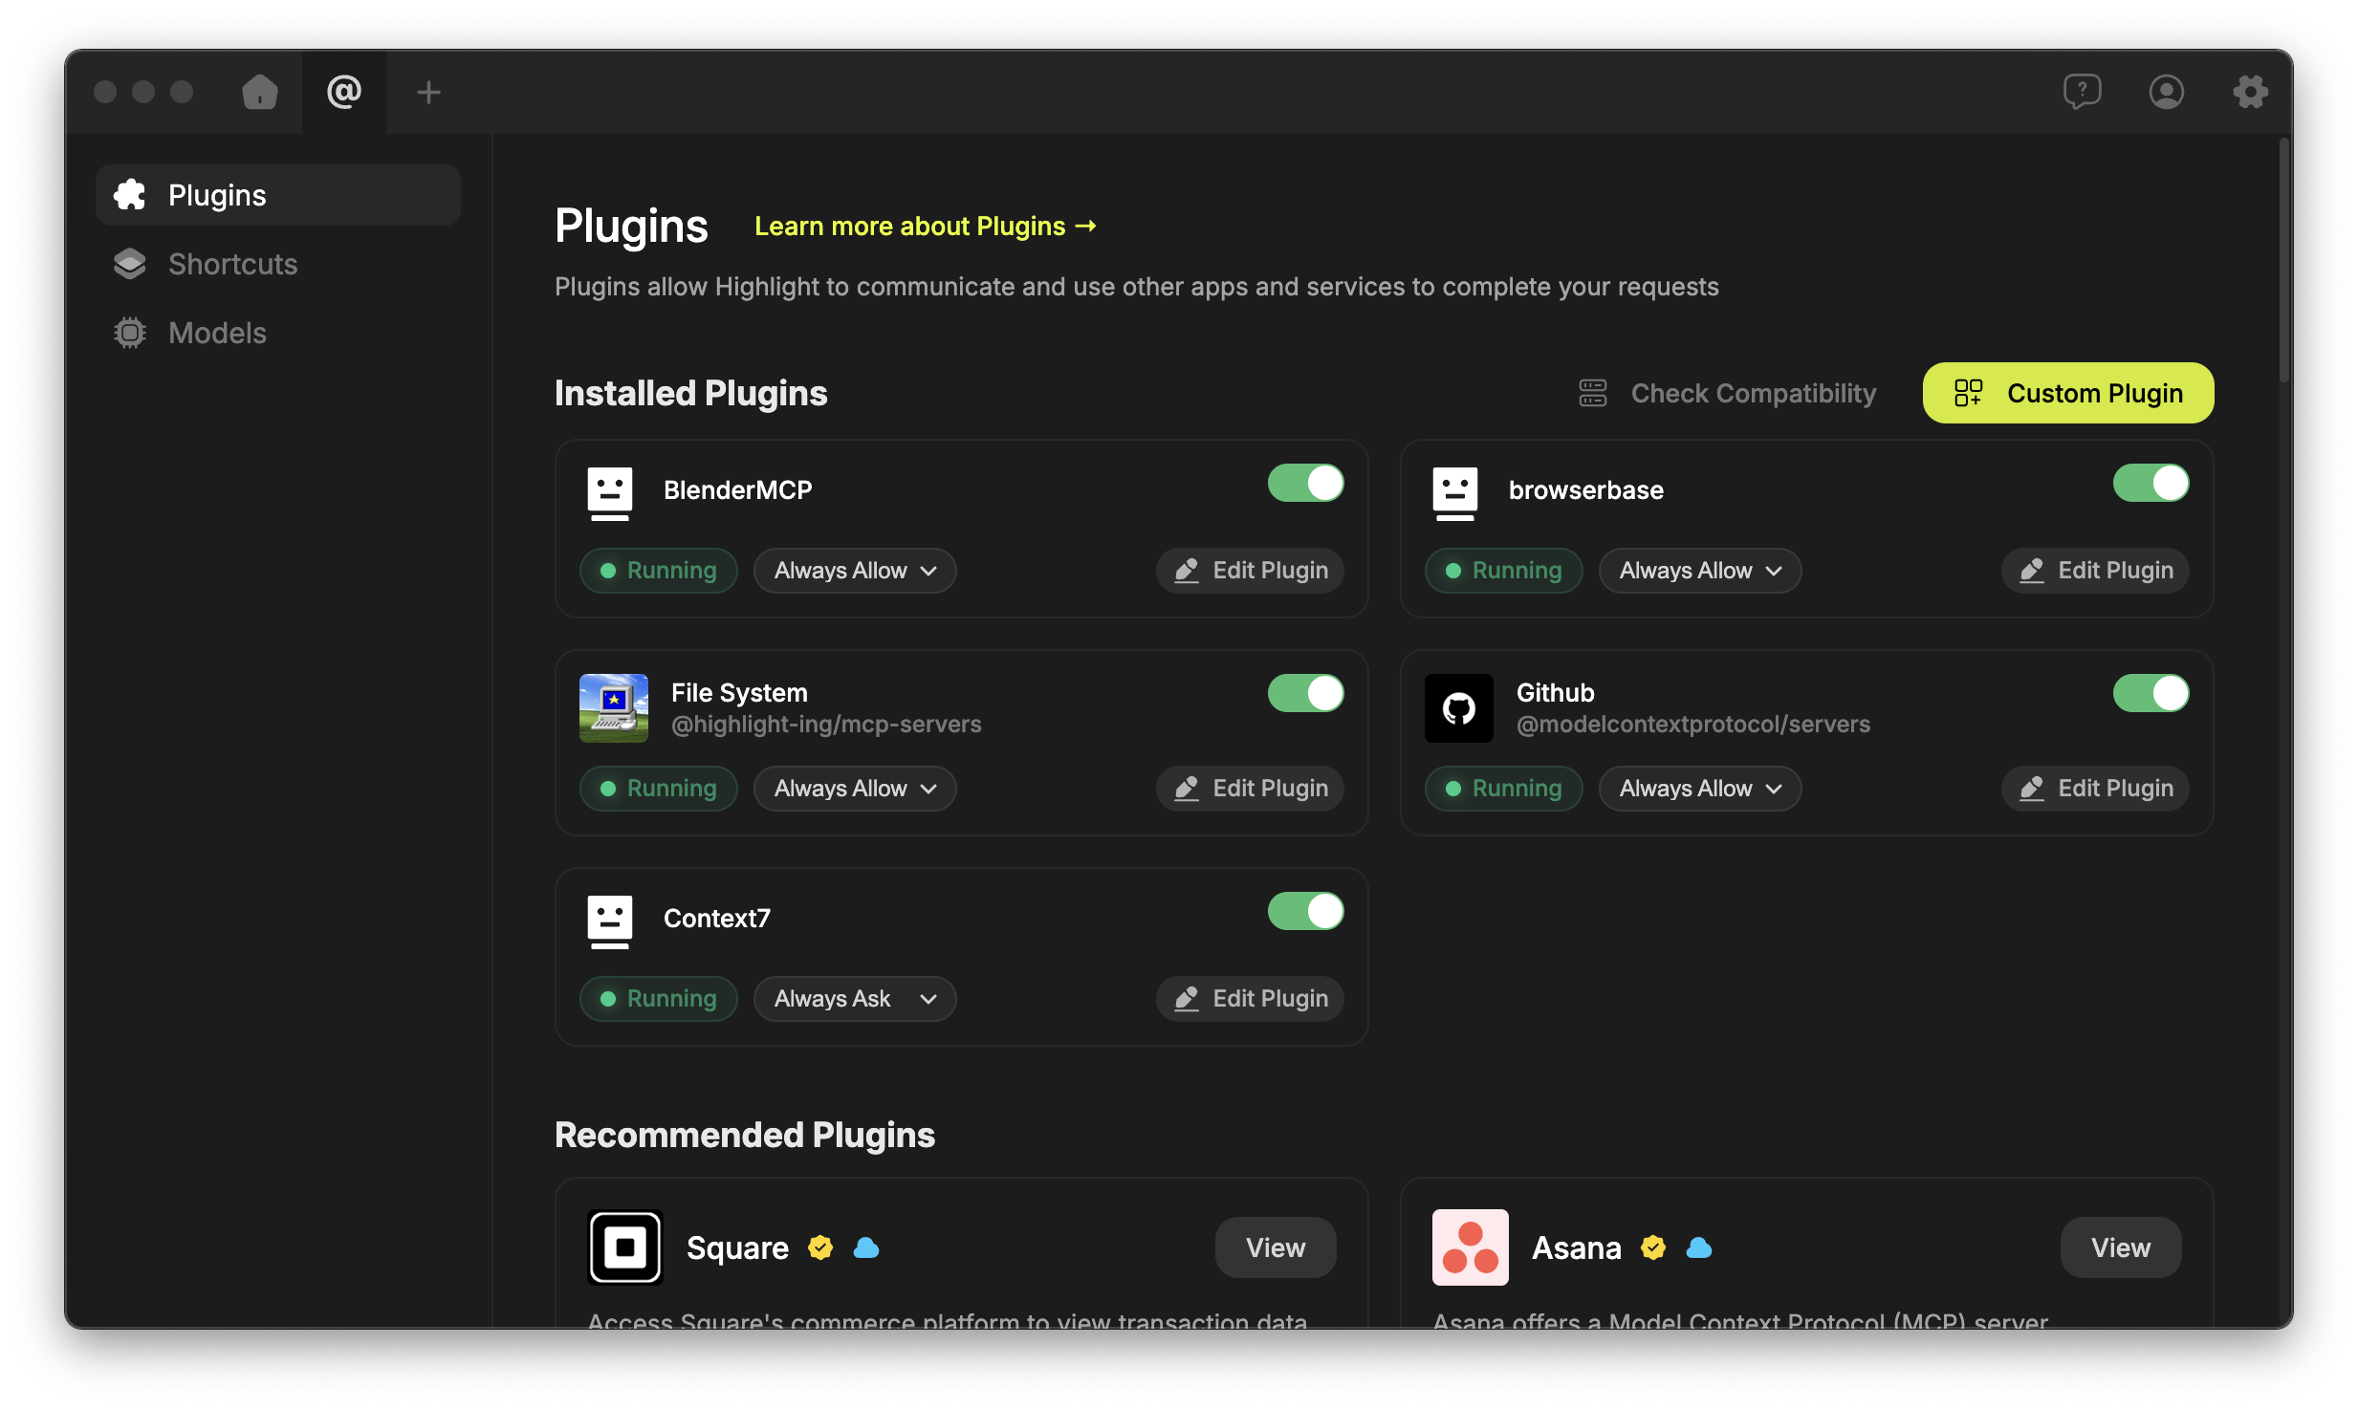Open File System's Always Allow dropdown

coord(854,789)
